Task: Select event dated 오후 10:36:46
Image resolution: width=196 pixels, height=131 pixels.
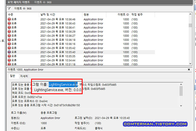Action: pyautogui.click(x=81, y=19)
